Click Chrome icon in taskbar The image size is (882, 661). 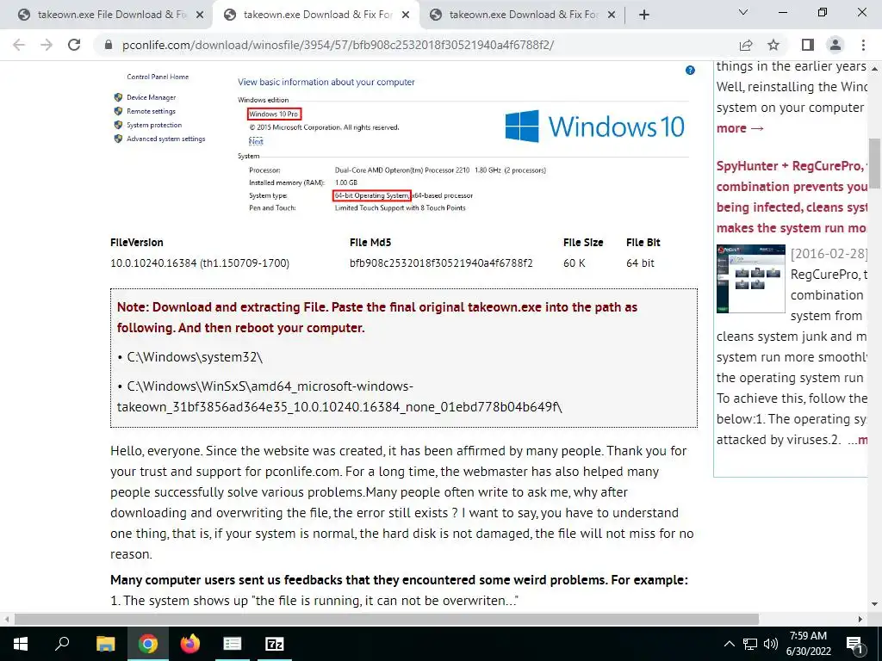[x=147, y=644]
